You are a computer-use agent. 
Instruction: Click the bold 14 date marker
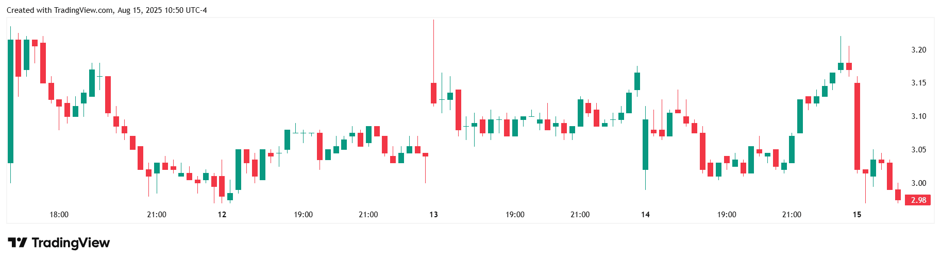pos(645,215)
